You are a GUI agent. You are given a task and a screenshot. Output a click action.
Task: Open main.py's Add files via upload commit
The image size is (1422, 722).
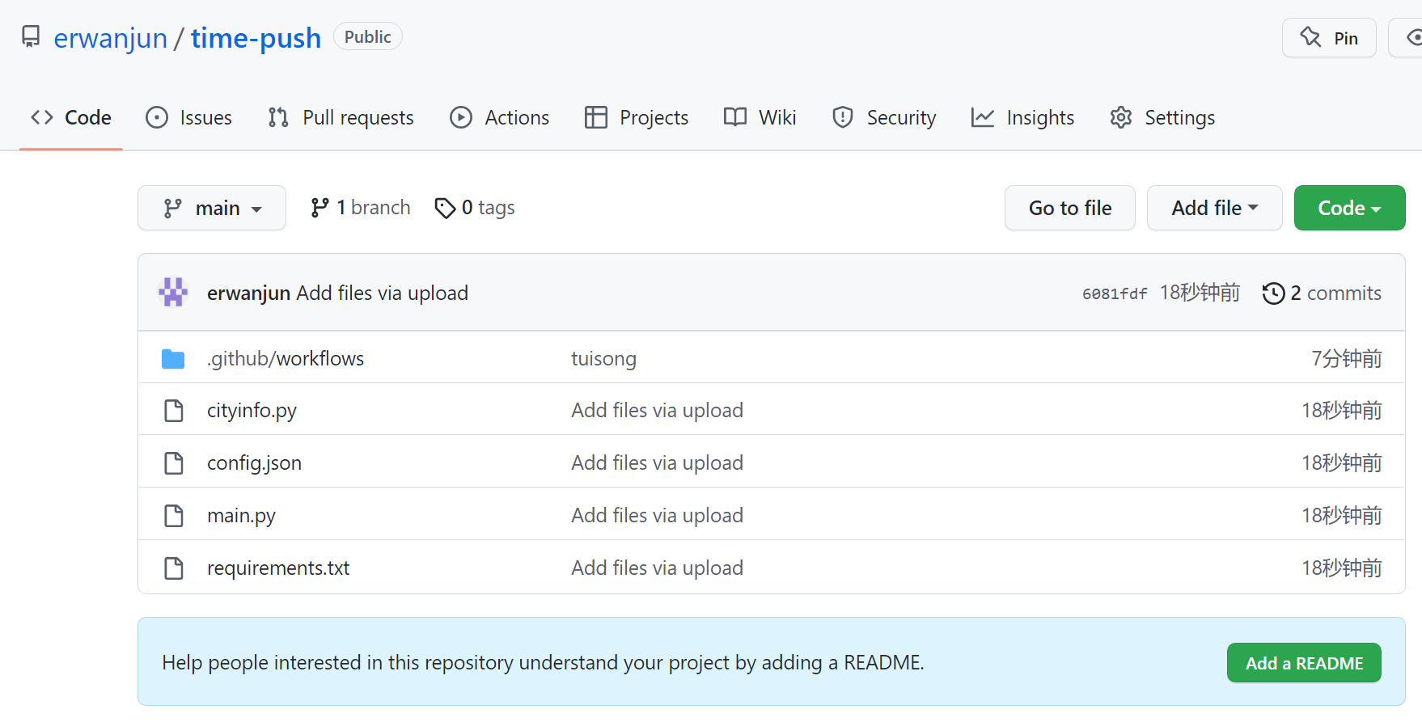(x=657, y=515)
